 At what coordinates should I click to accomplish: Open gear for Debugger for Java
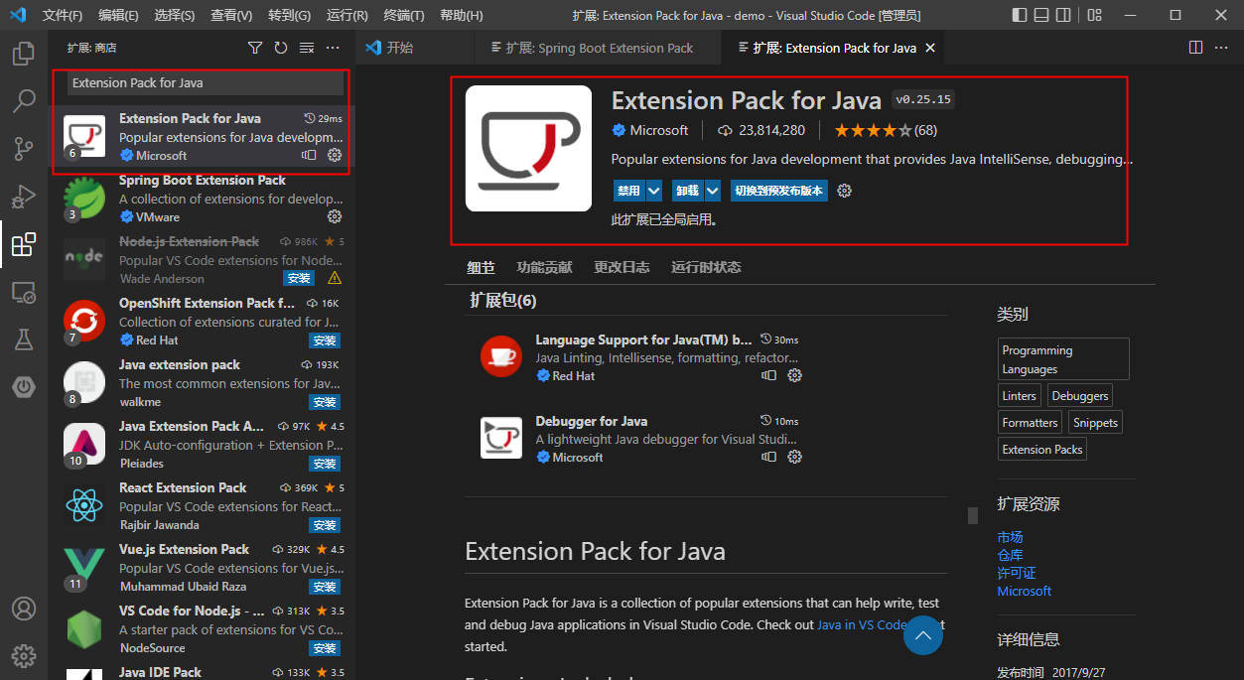794,457
